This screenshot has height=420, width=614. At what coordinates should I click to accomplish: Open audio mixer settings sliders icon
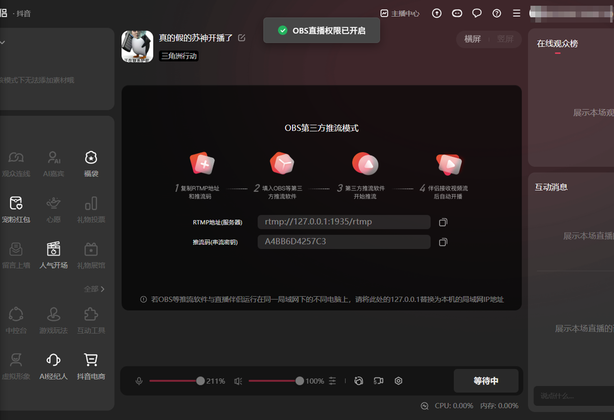(333, 381)
